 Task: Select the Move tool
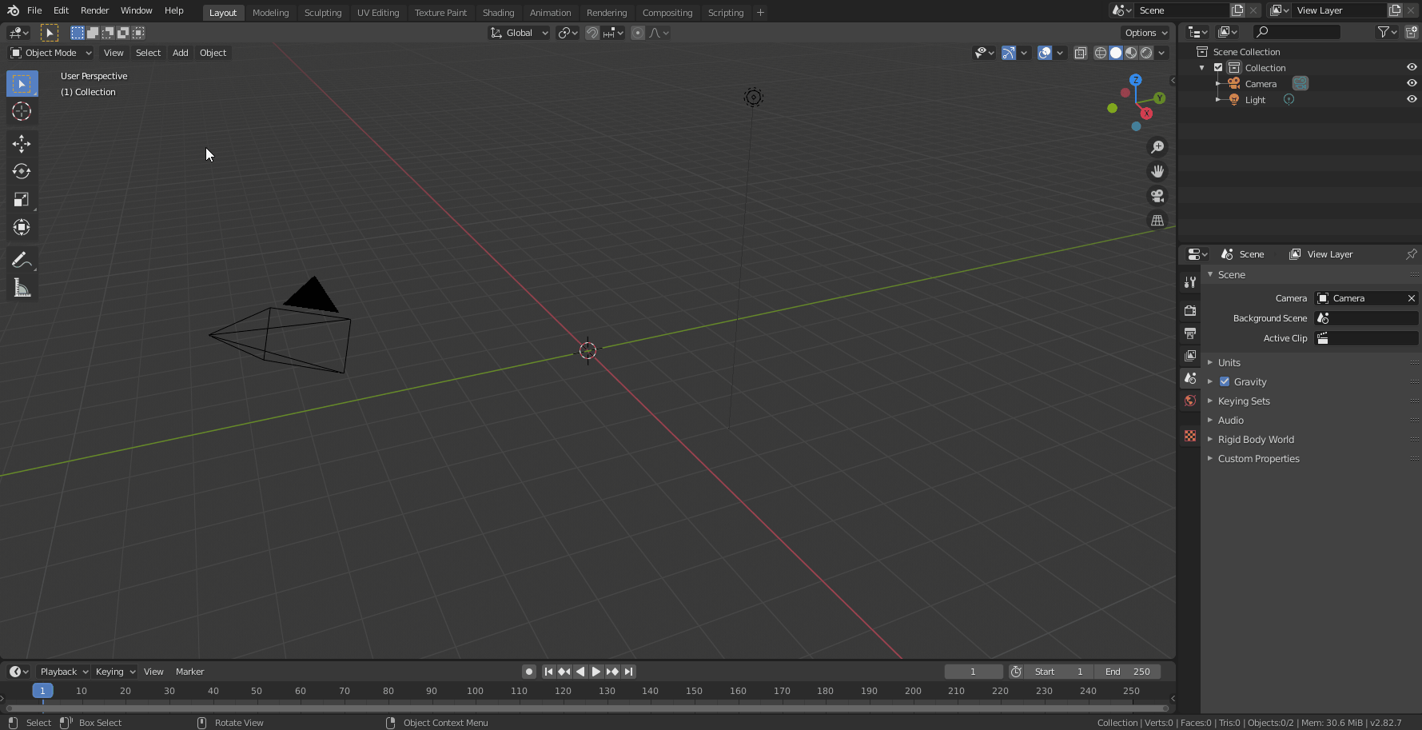click(22, 144)
